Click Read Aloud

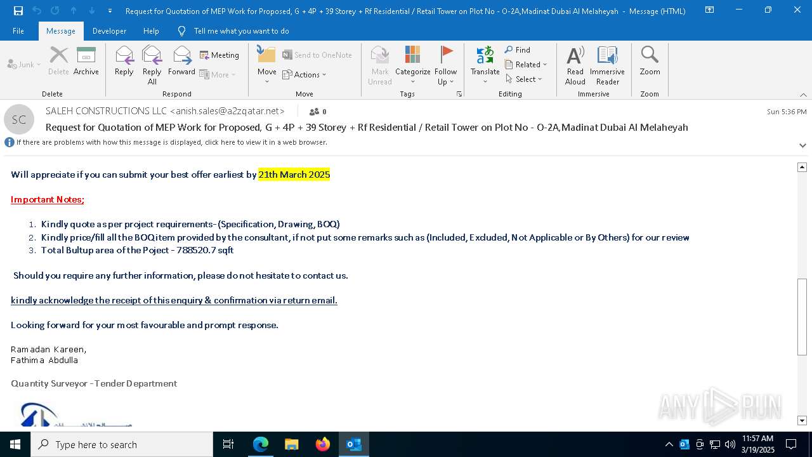pyautogui.click(x=575, y=65)
